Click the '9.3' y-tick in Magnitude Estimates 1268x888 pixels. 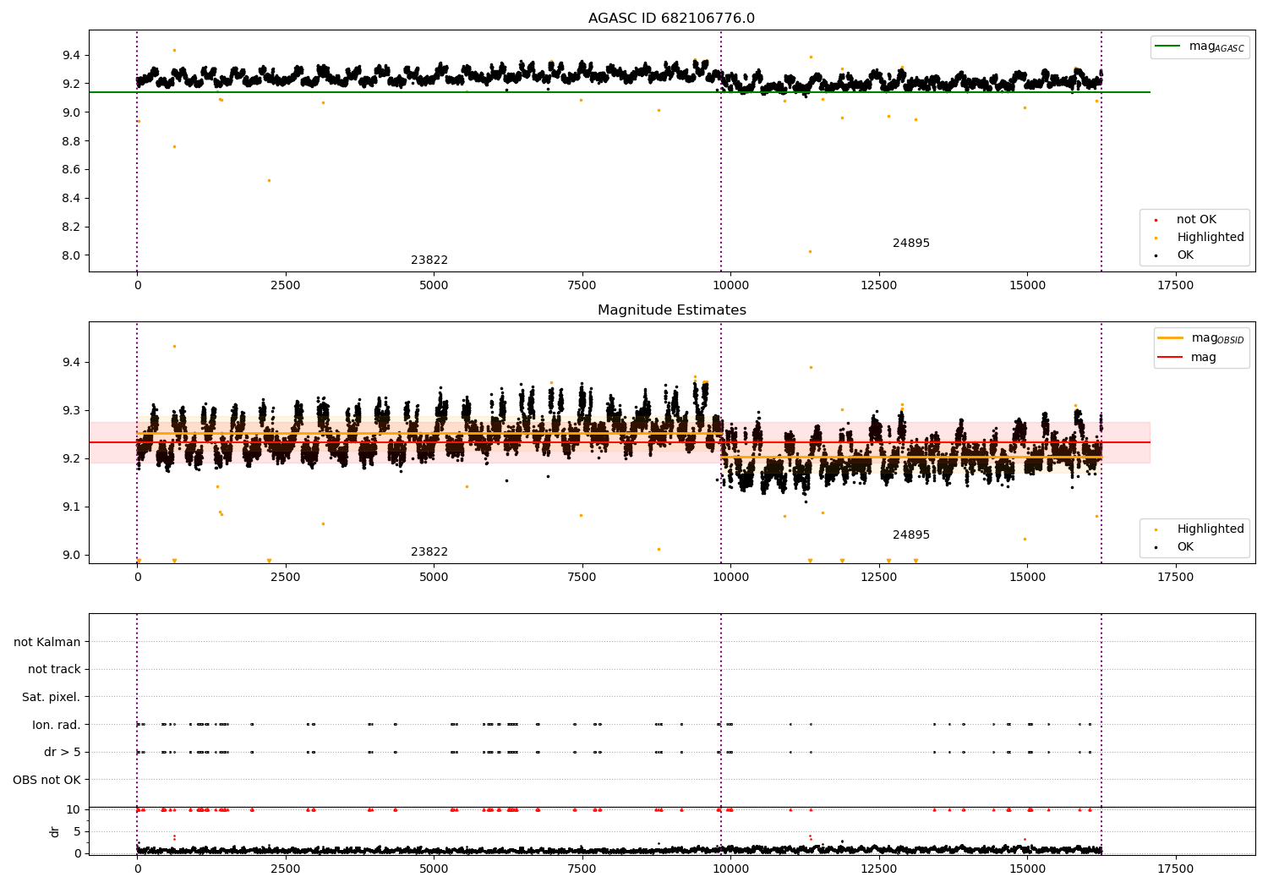point(71,411)
